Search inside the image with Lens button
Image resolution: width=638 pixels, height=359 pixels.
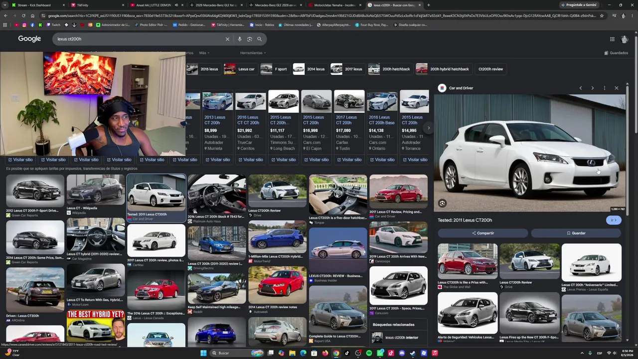(442, 203)
